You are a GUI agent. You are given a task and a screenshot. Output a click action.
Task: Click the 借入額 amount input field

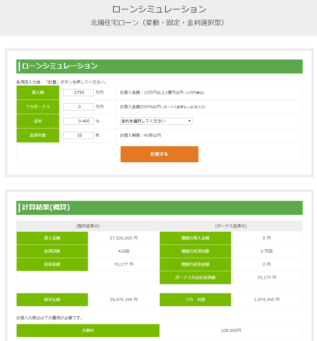pyautogui.click(x=78, y=92)
